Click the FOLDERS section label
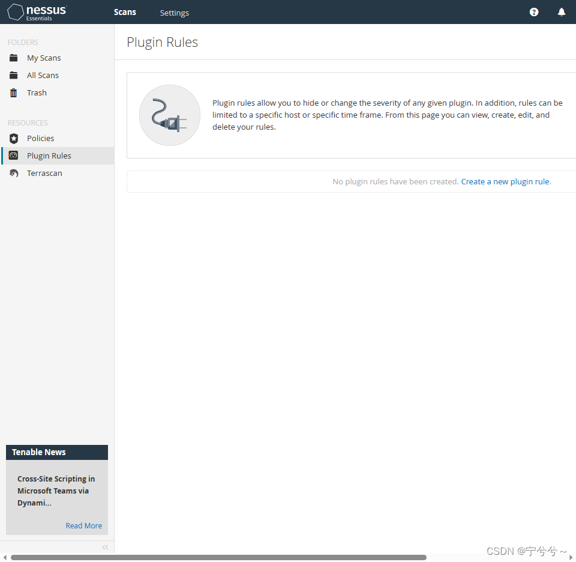 click(23, 42)
